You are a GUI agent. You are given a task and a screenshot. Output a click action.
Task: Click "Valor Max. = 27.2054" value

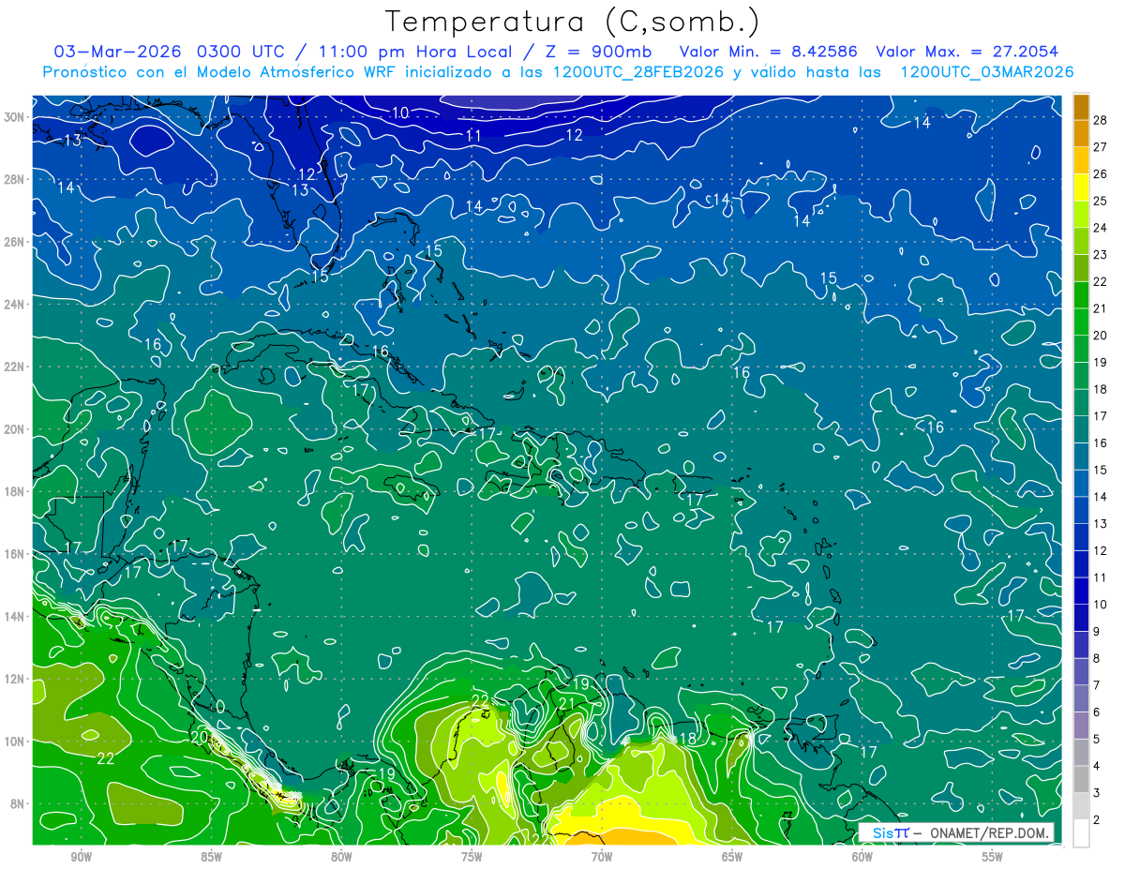(968, 52)
